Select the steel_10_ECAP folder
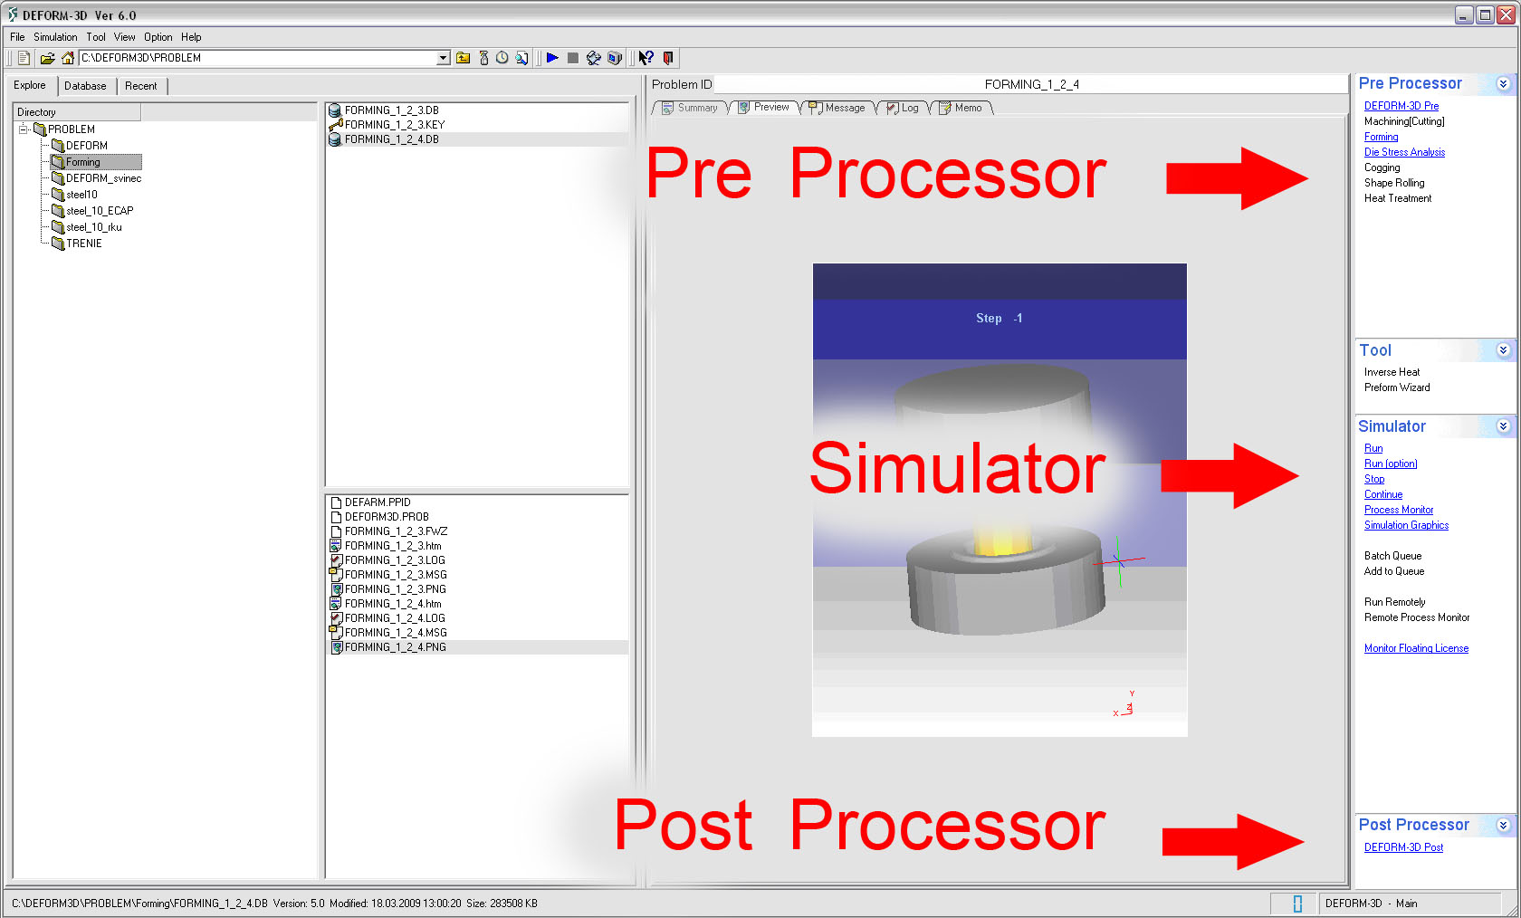The image size is (1521, 918). pyautogui.click(x=92, y=211)
